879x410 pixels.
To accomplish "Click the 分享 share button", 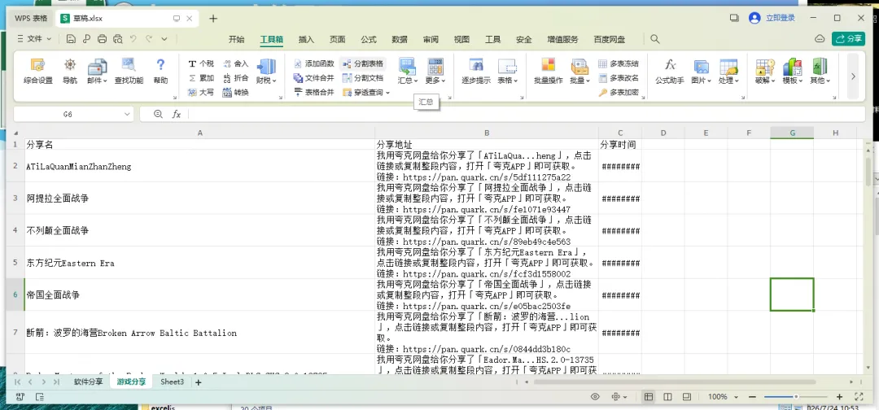I will pyautogui.click(x=848, y=39).
